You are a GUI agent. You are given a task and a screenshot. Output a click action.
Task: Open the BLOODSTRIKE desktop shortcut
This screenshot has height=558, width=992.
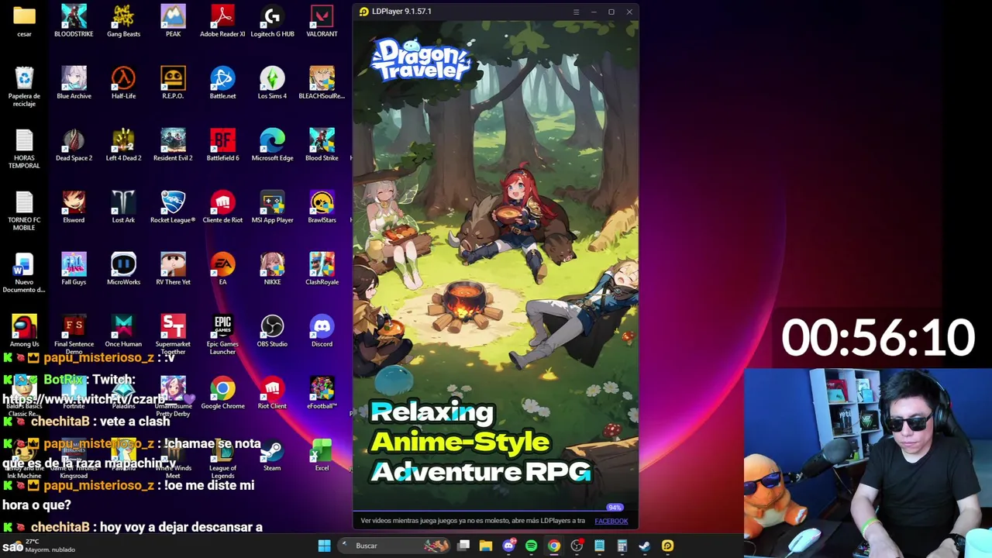coord(74,21)
